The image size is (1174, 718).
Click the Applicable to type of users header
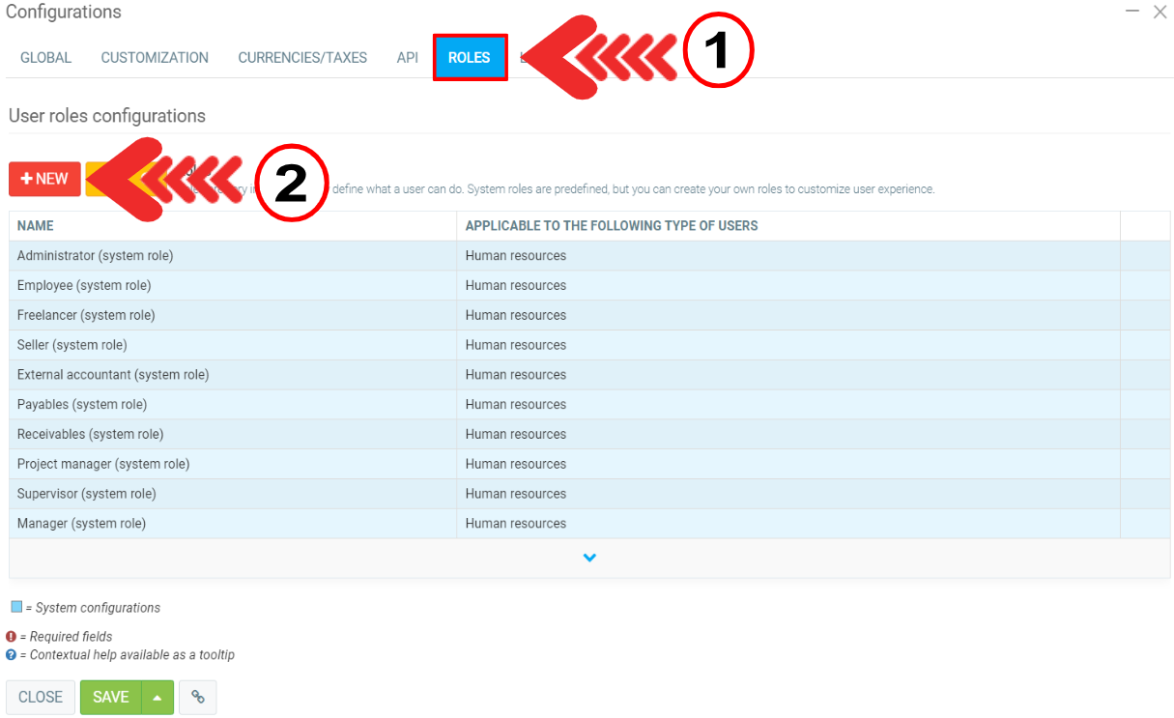pos(612,226)
